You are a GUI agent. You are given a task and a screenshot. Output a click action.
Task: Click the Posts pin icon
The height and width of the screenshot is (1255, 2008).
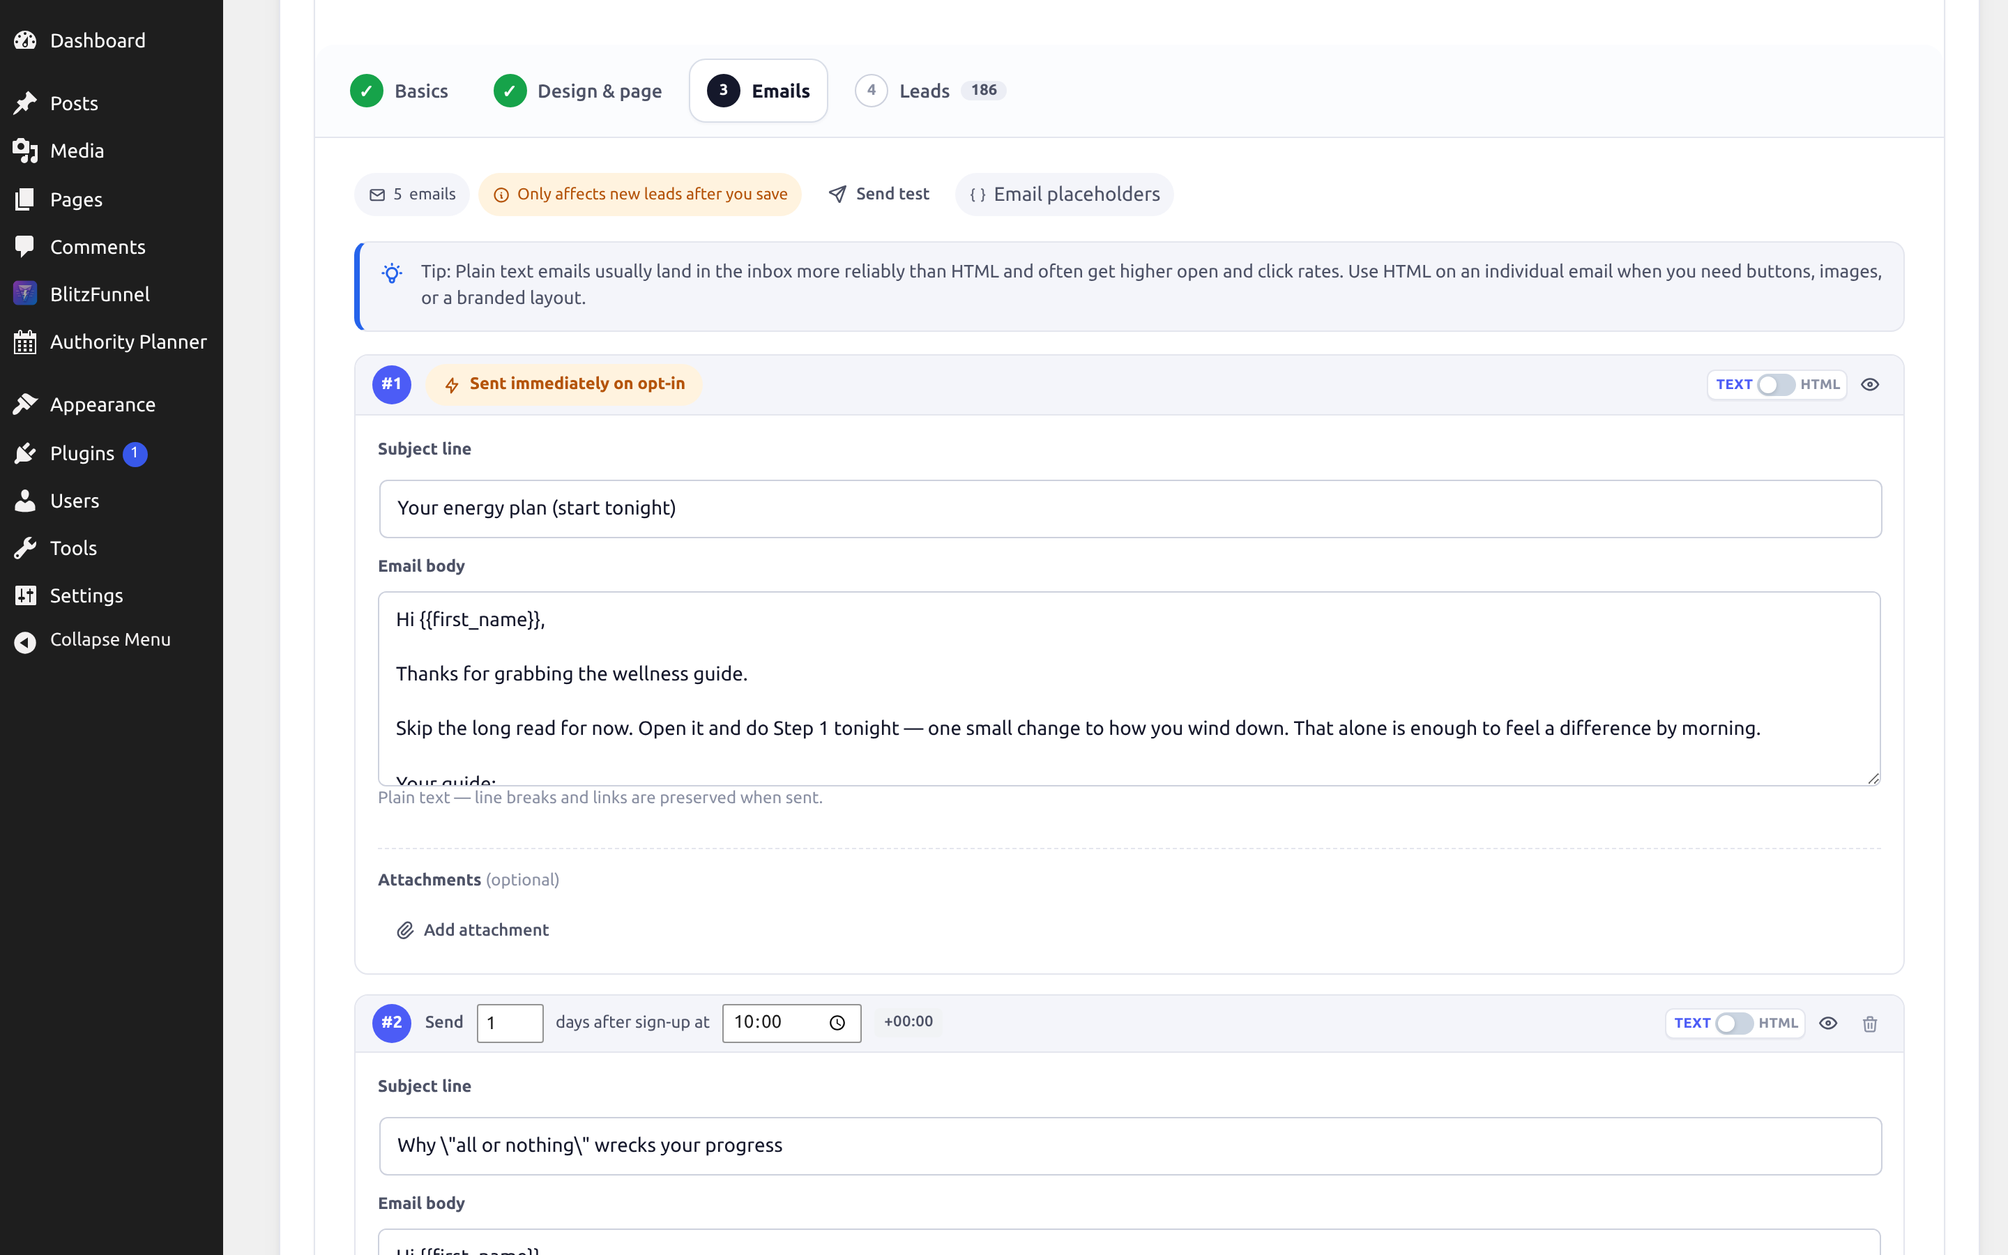coord(25,103)
